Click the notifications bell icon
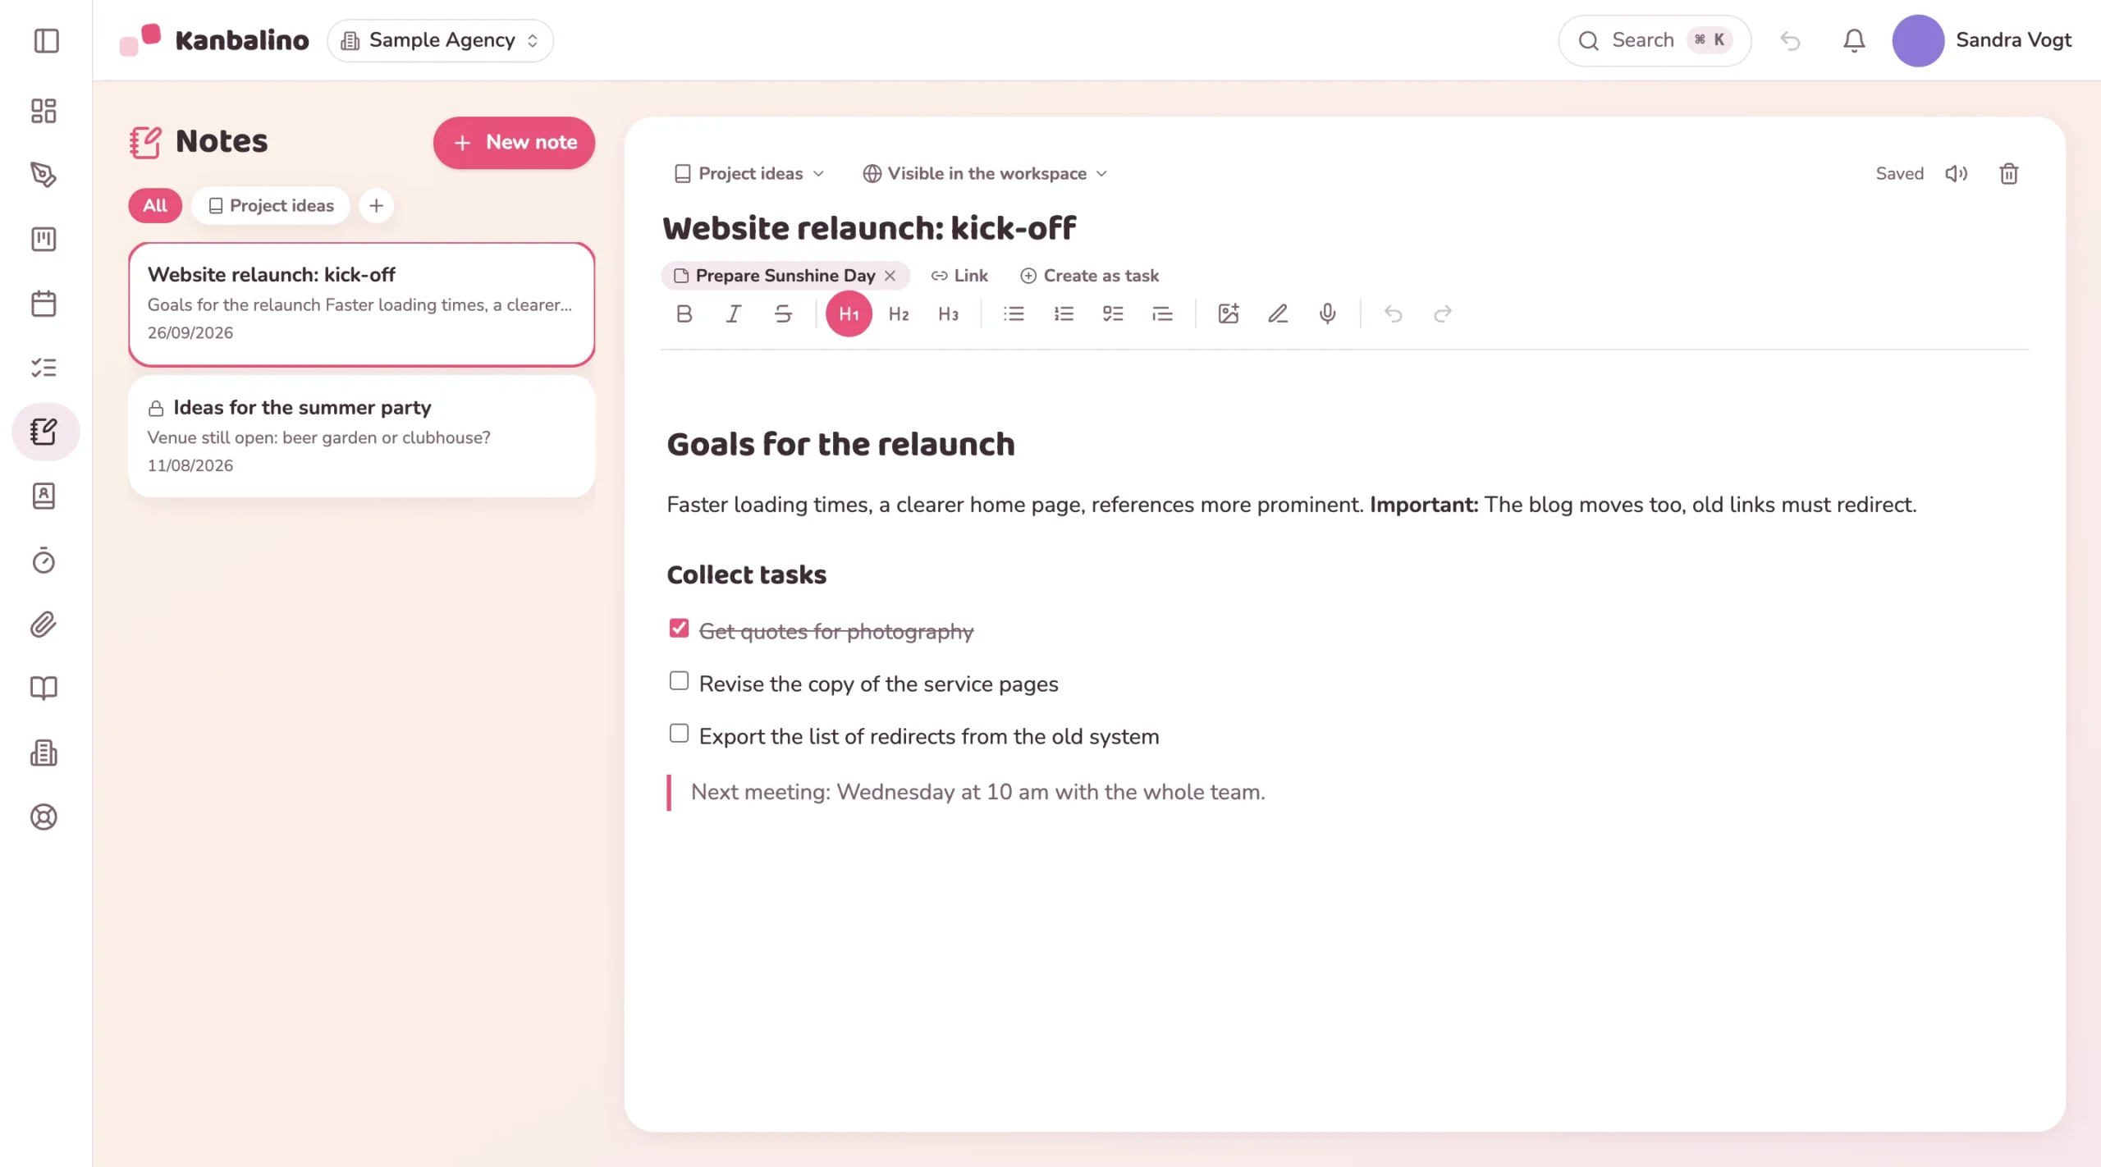 (1854, 40)
